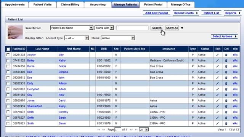Sort by Last Name column header
The image size is (244, 137).
(x=42, y=49)
